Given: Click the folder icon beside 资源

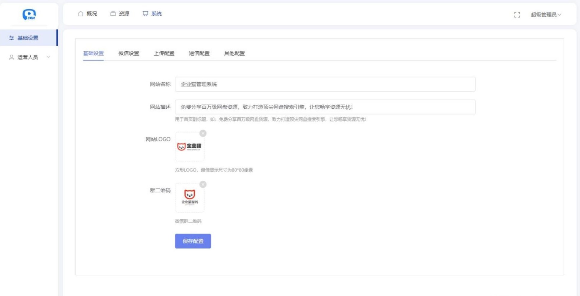Looking at the screenshot, I should [113, 14].
